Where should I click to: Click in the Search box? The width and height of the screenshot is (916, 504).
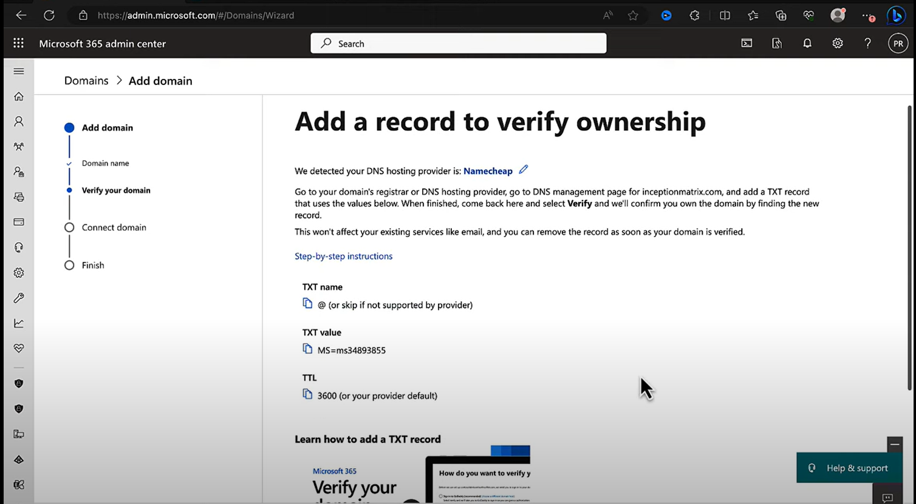pos(459,44)
